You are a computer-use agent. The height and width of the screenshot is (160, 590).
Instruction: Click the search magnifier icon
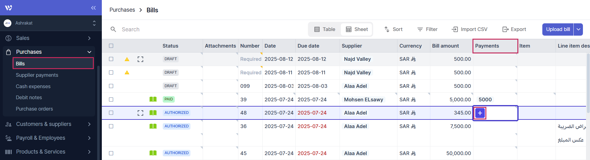(x=113, y=29)
